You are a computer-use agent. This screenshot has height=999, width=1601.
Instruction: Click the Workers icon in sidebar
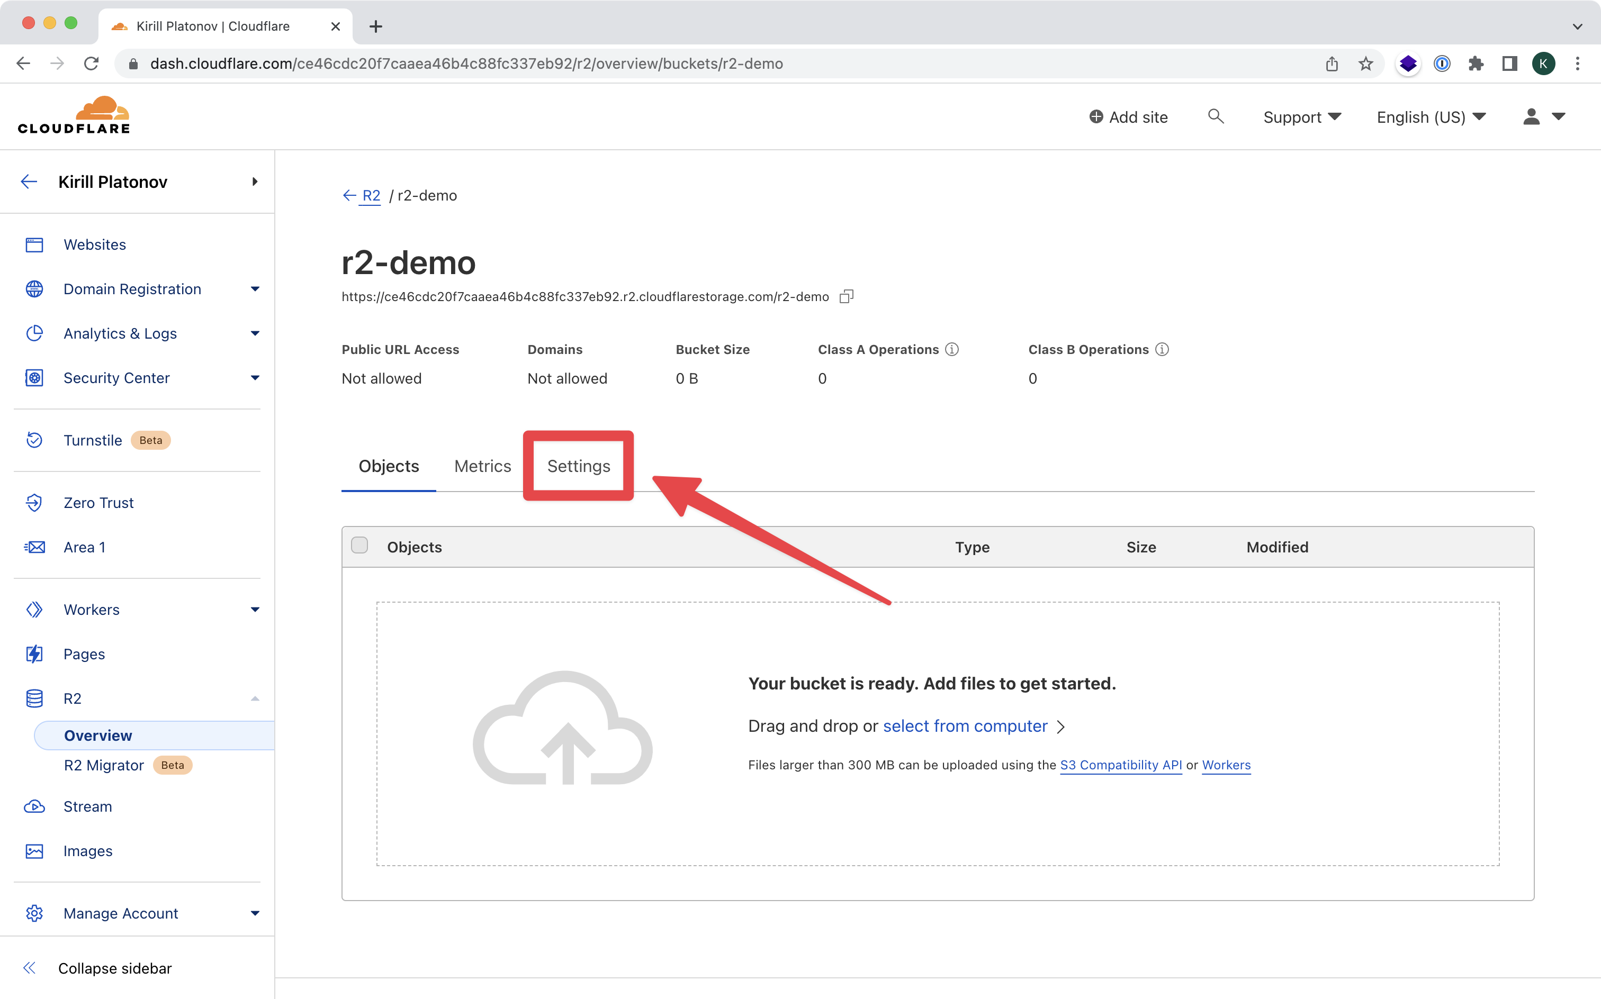(x=34, y=609)
